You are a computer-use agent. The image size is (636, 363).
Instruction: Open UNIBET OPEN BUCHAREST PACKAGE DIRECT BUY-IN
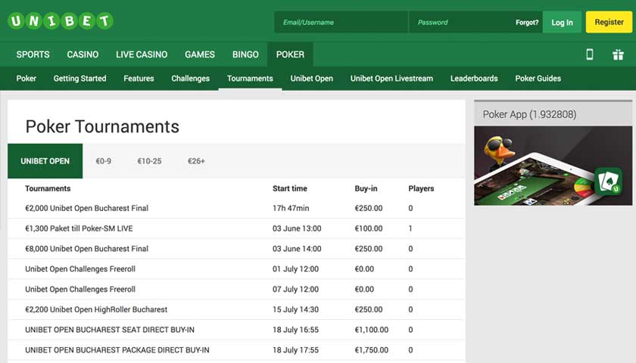[117, 350]
